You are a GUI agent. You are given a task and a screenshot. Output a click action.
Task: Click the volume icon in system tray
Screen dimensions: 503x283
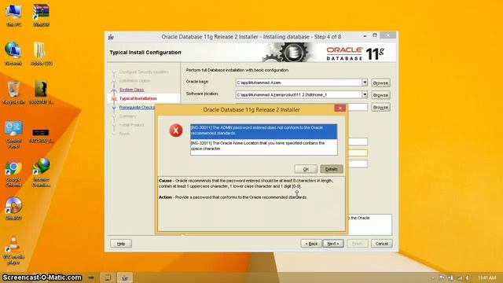pos(468,277)
